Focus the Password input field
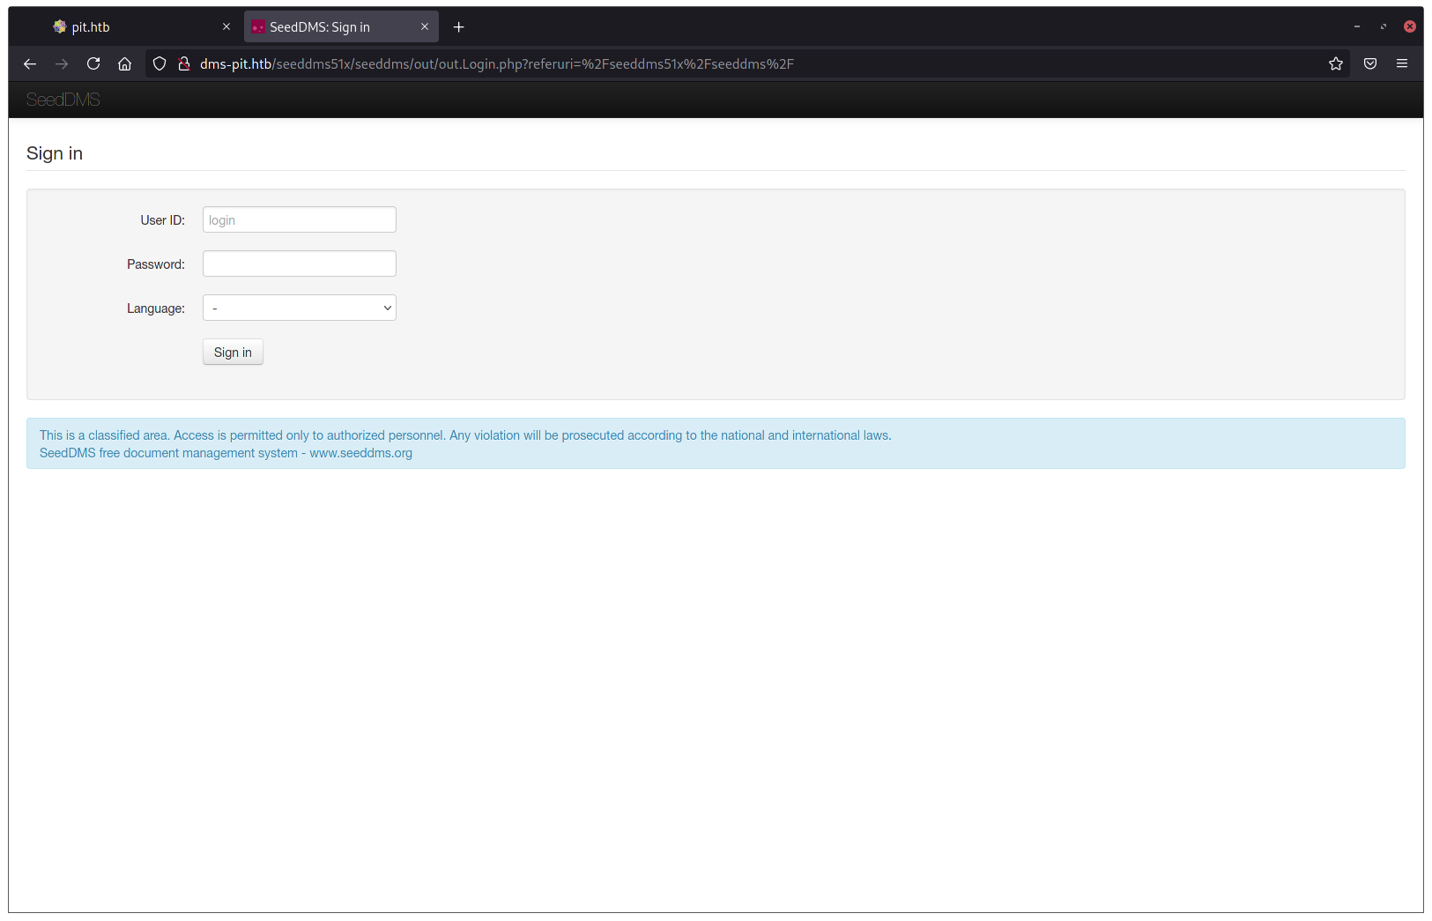Screen dimensions: 1432x921 coord(299,264)
